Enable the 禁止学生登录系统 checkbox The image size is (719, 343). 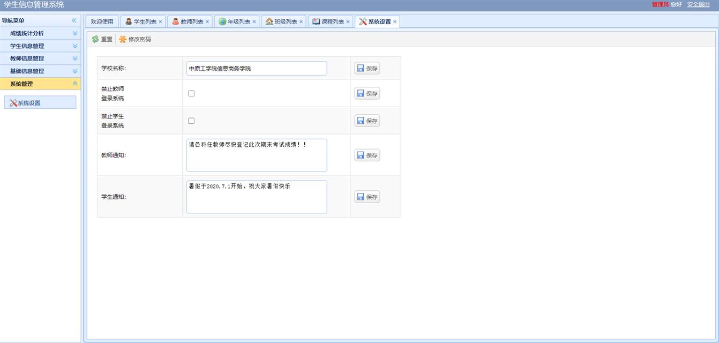191,121
